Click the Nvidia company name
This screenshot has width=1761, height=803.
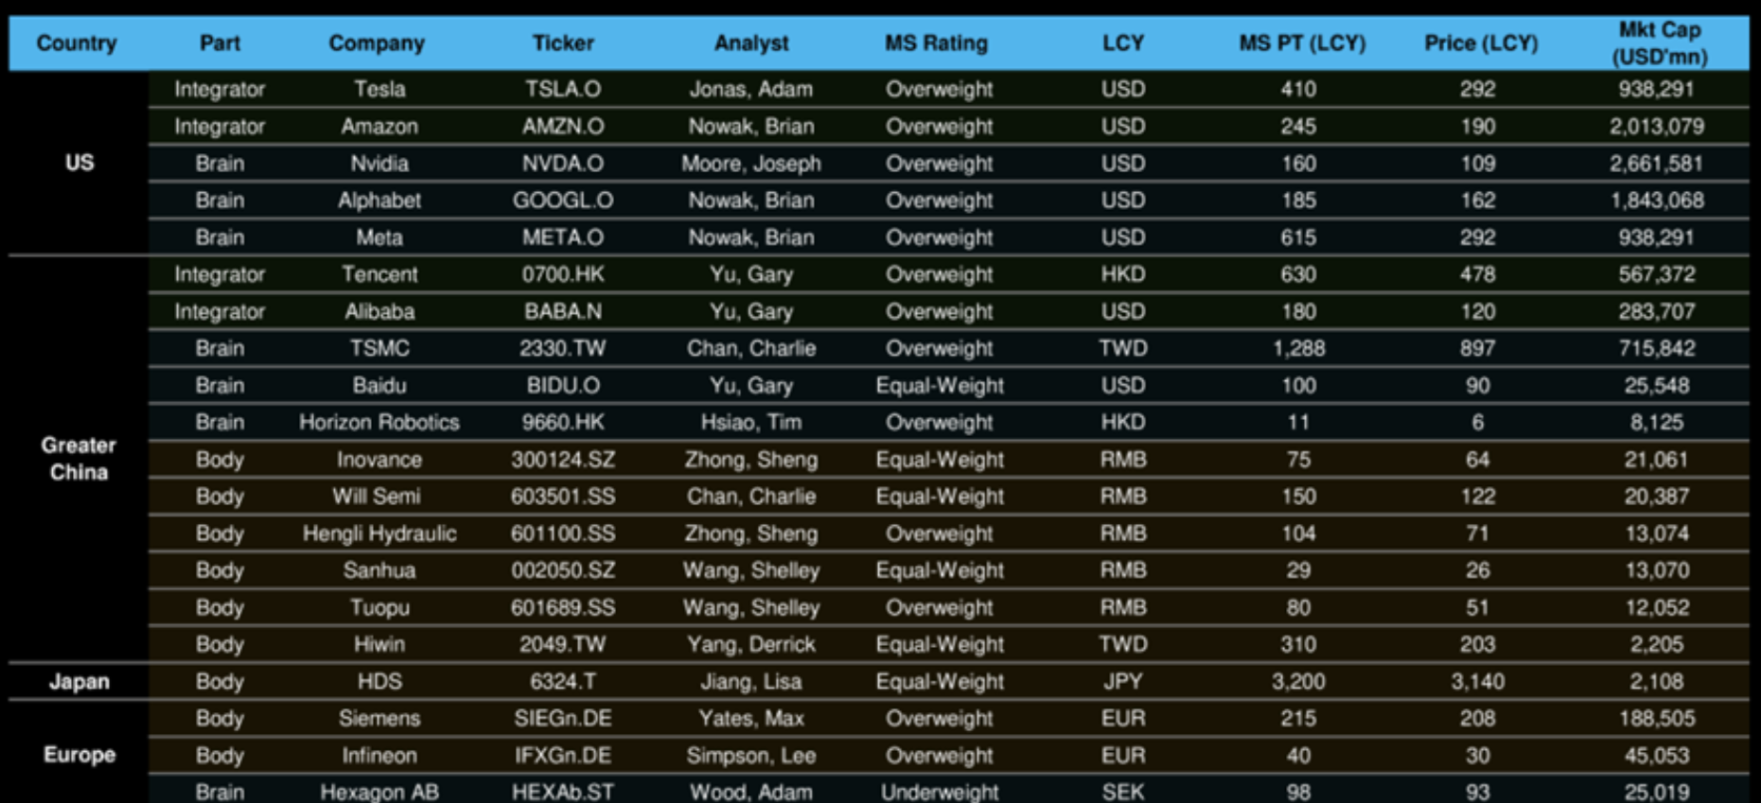coord(379,164)
